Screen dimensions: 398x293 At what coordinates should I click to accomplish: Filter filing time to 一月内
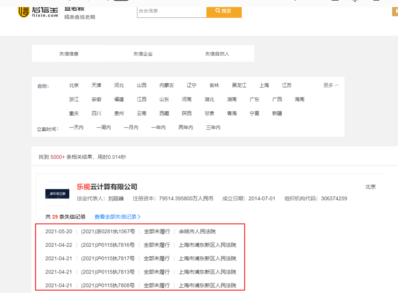(x=131, y=127)
